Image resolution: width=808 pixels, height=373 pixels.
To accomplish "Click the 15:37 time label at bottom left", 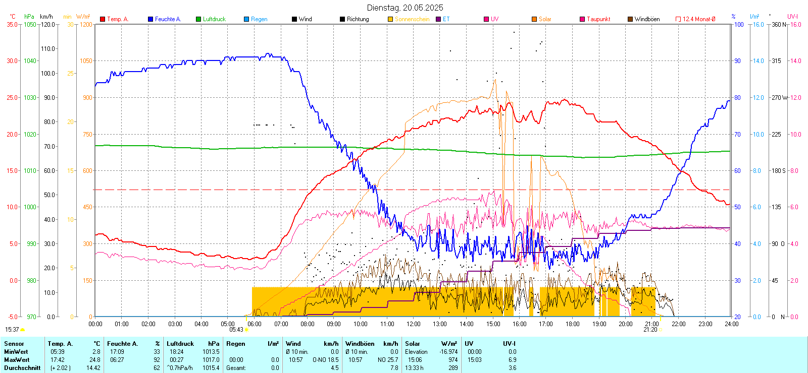I will (x=12, y=330).
